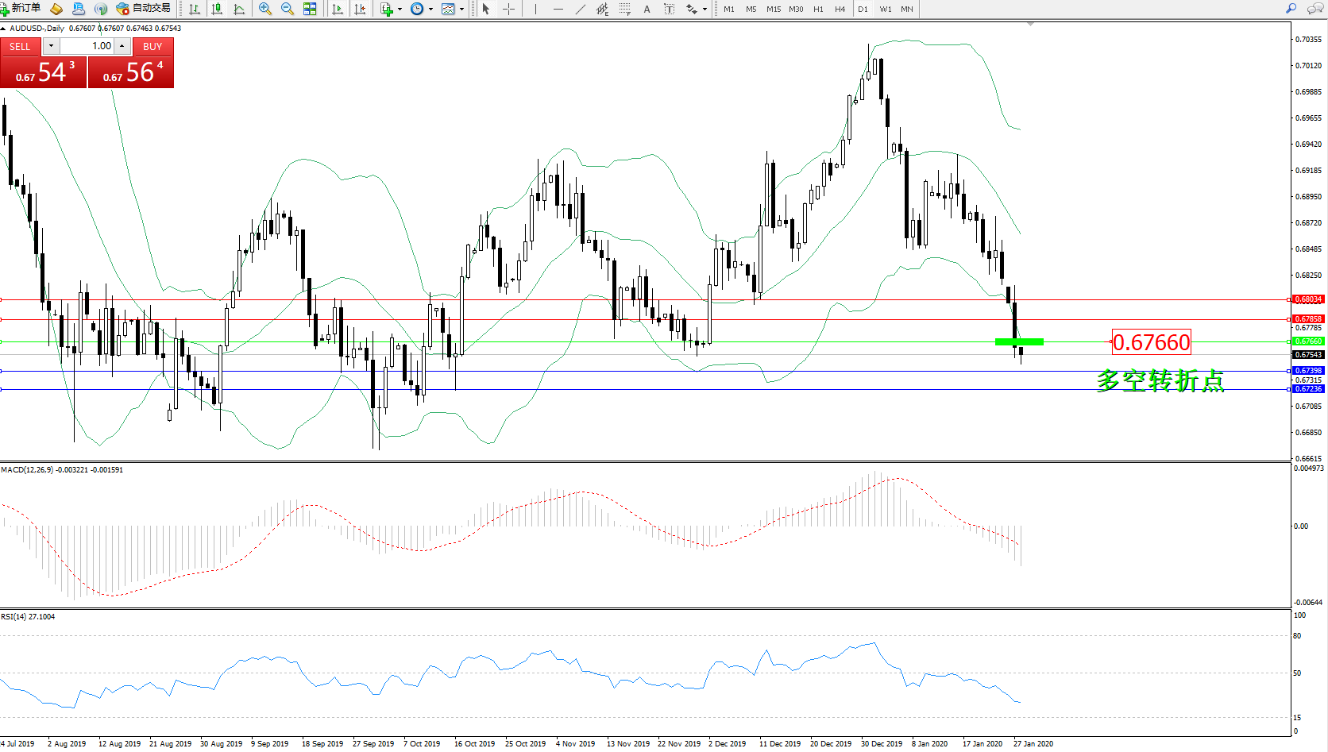
Task: Click the tile windows grid icon
Action: (310, 9)
